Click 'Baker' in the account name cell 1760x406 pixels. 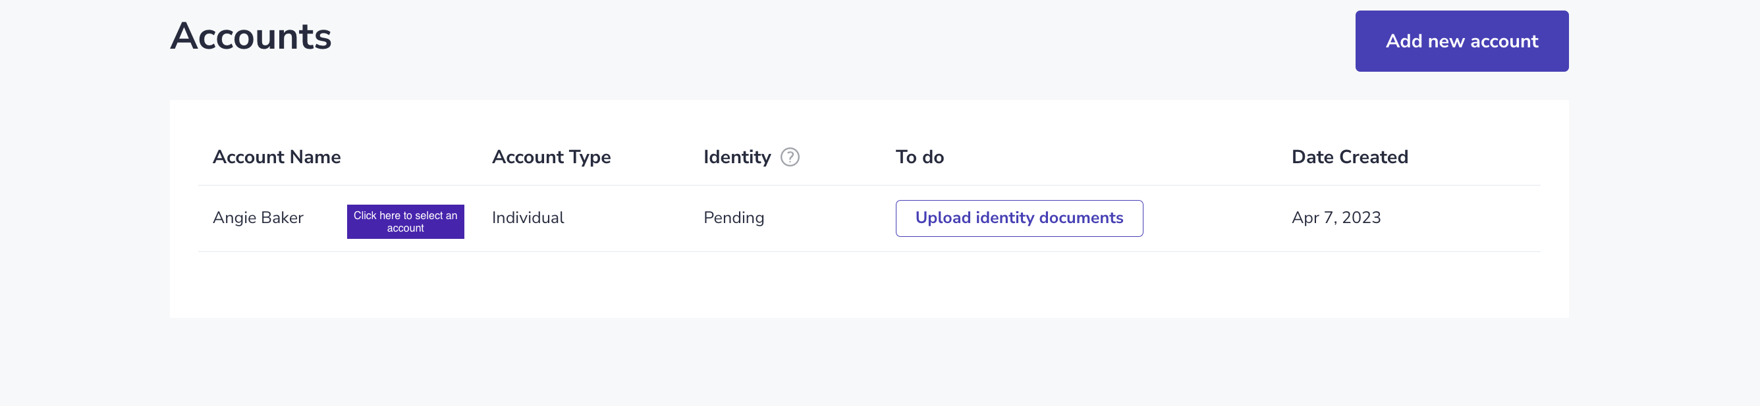tap(282, 218)
